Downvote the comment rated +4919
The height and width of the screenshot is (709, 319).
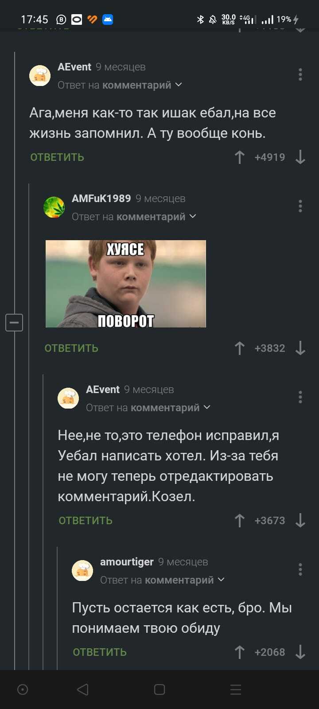coord(300,157)
